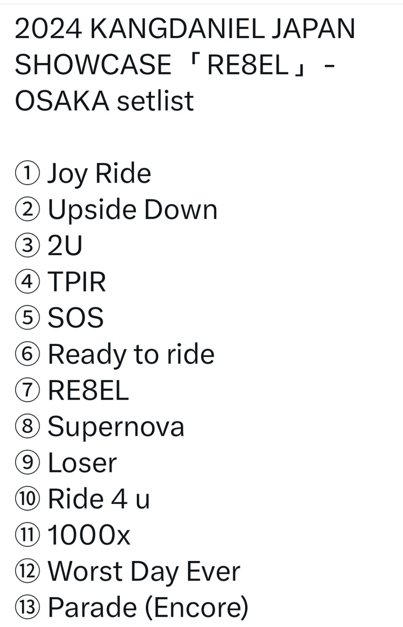Image resolution: width=403 pixels, height=627 pixels.
Task: Click the "Upside Down" setlist entry
Action: pyautogui.click(x=132, y=210)
